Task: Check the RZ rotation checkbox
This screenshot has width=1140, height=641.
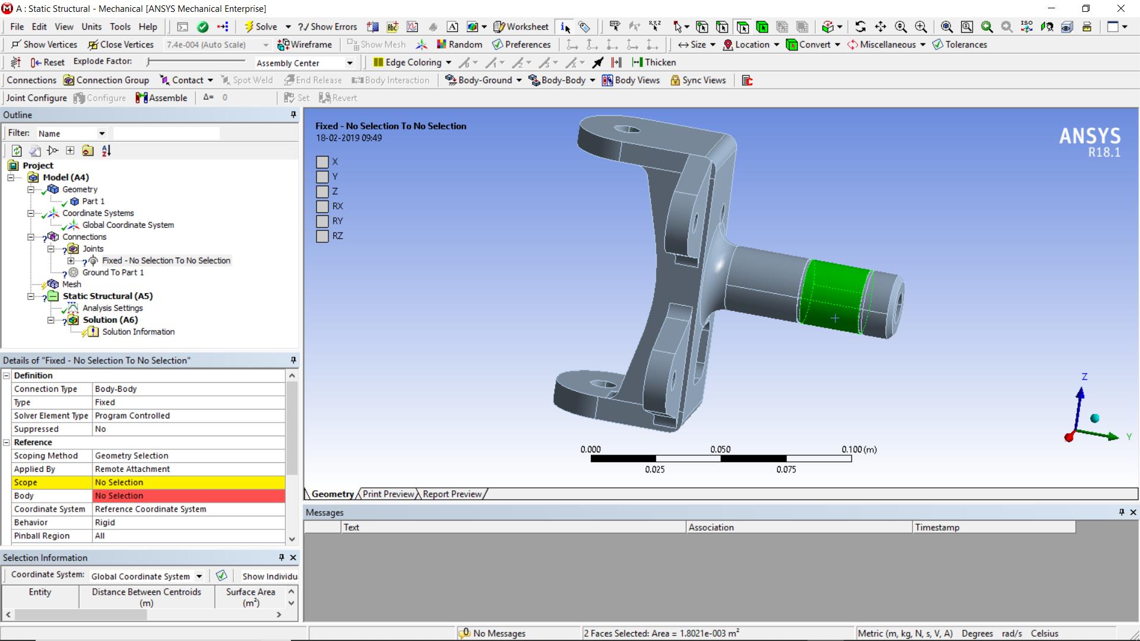Action: (322, 236)
